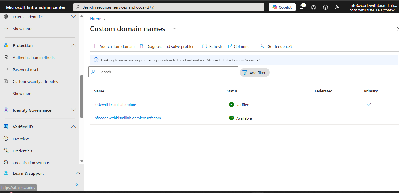This screenshot has width=399, height=193.
Task: Go to Microsoft Entra admin center home title
Action: [36, 7]
